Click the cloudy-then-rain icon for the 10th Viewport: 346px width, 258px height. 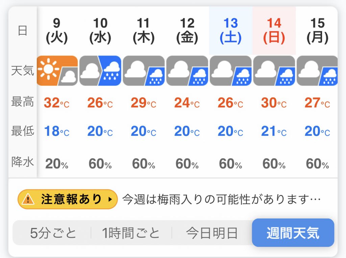click(x=100, y=71)
